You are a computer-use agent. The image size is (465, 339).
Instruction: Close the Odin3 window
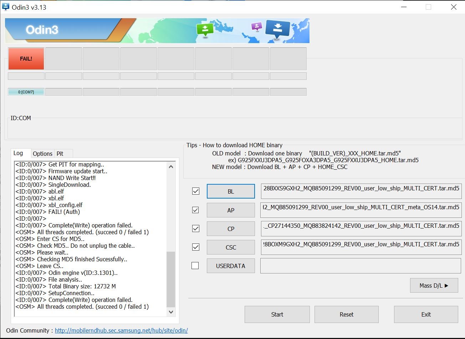click(454, 7)
